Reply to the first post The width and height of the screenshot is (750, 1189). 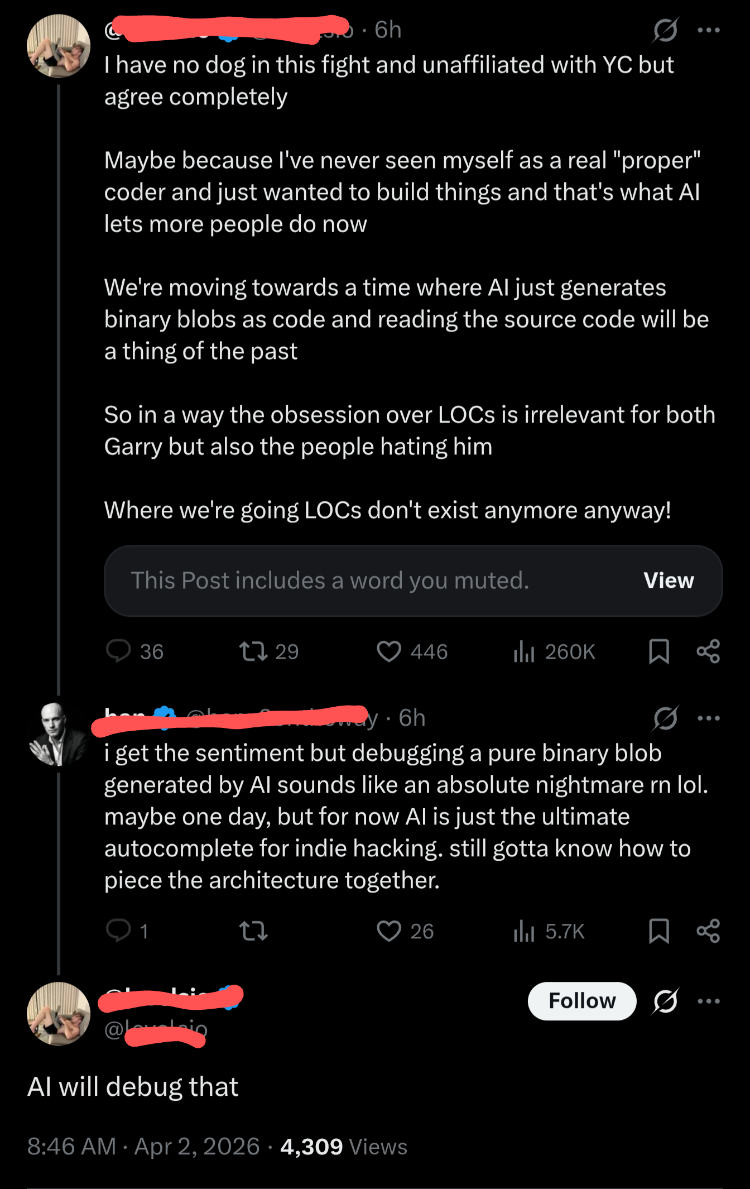120,651
